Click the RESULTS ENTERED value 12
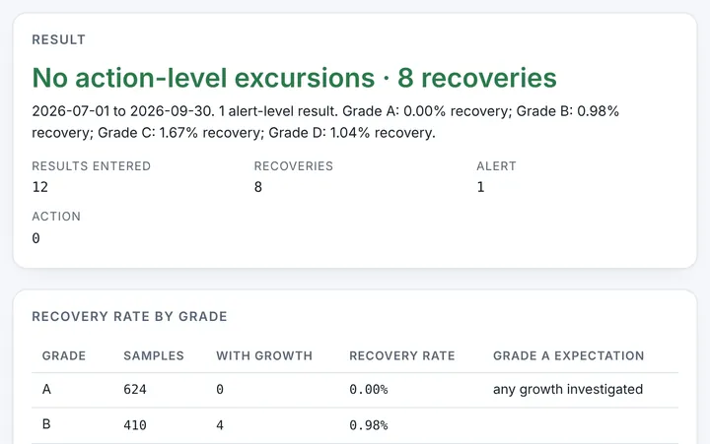Viewport: 710px width, 444px height. 40,187
